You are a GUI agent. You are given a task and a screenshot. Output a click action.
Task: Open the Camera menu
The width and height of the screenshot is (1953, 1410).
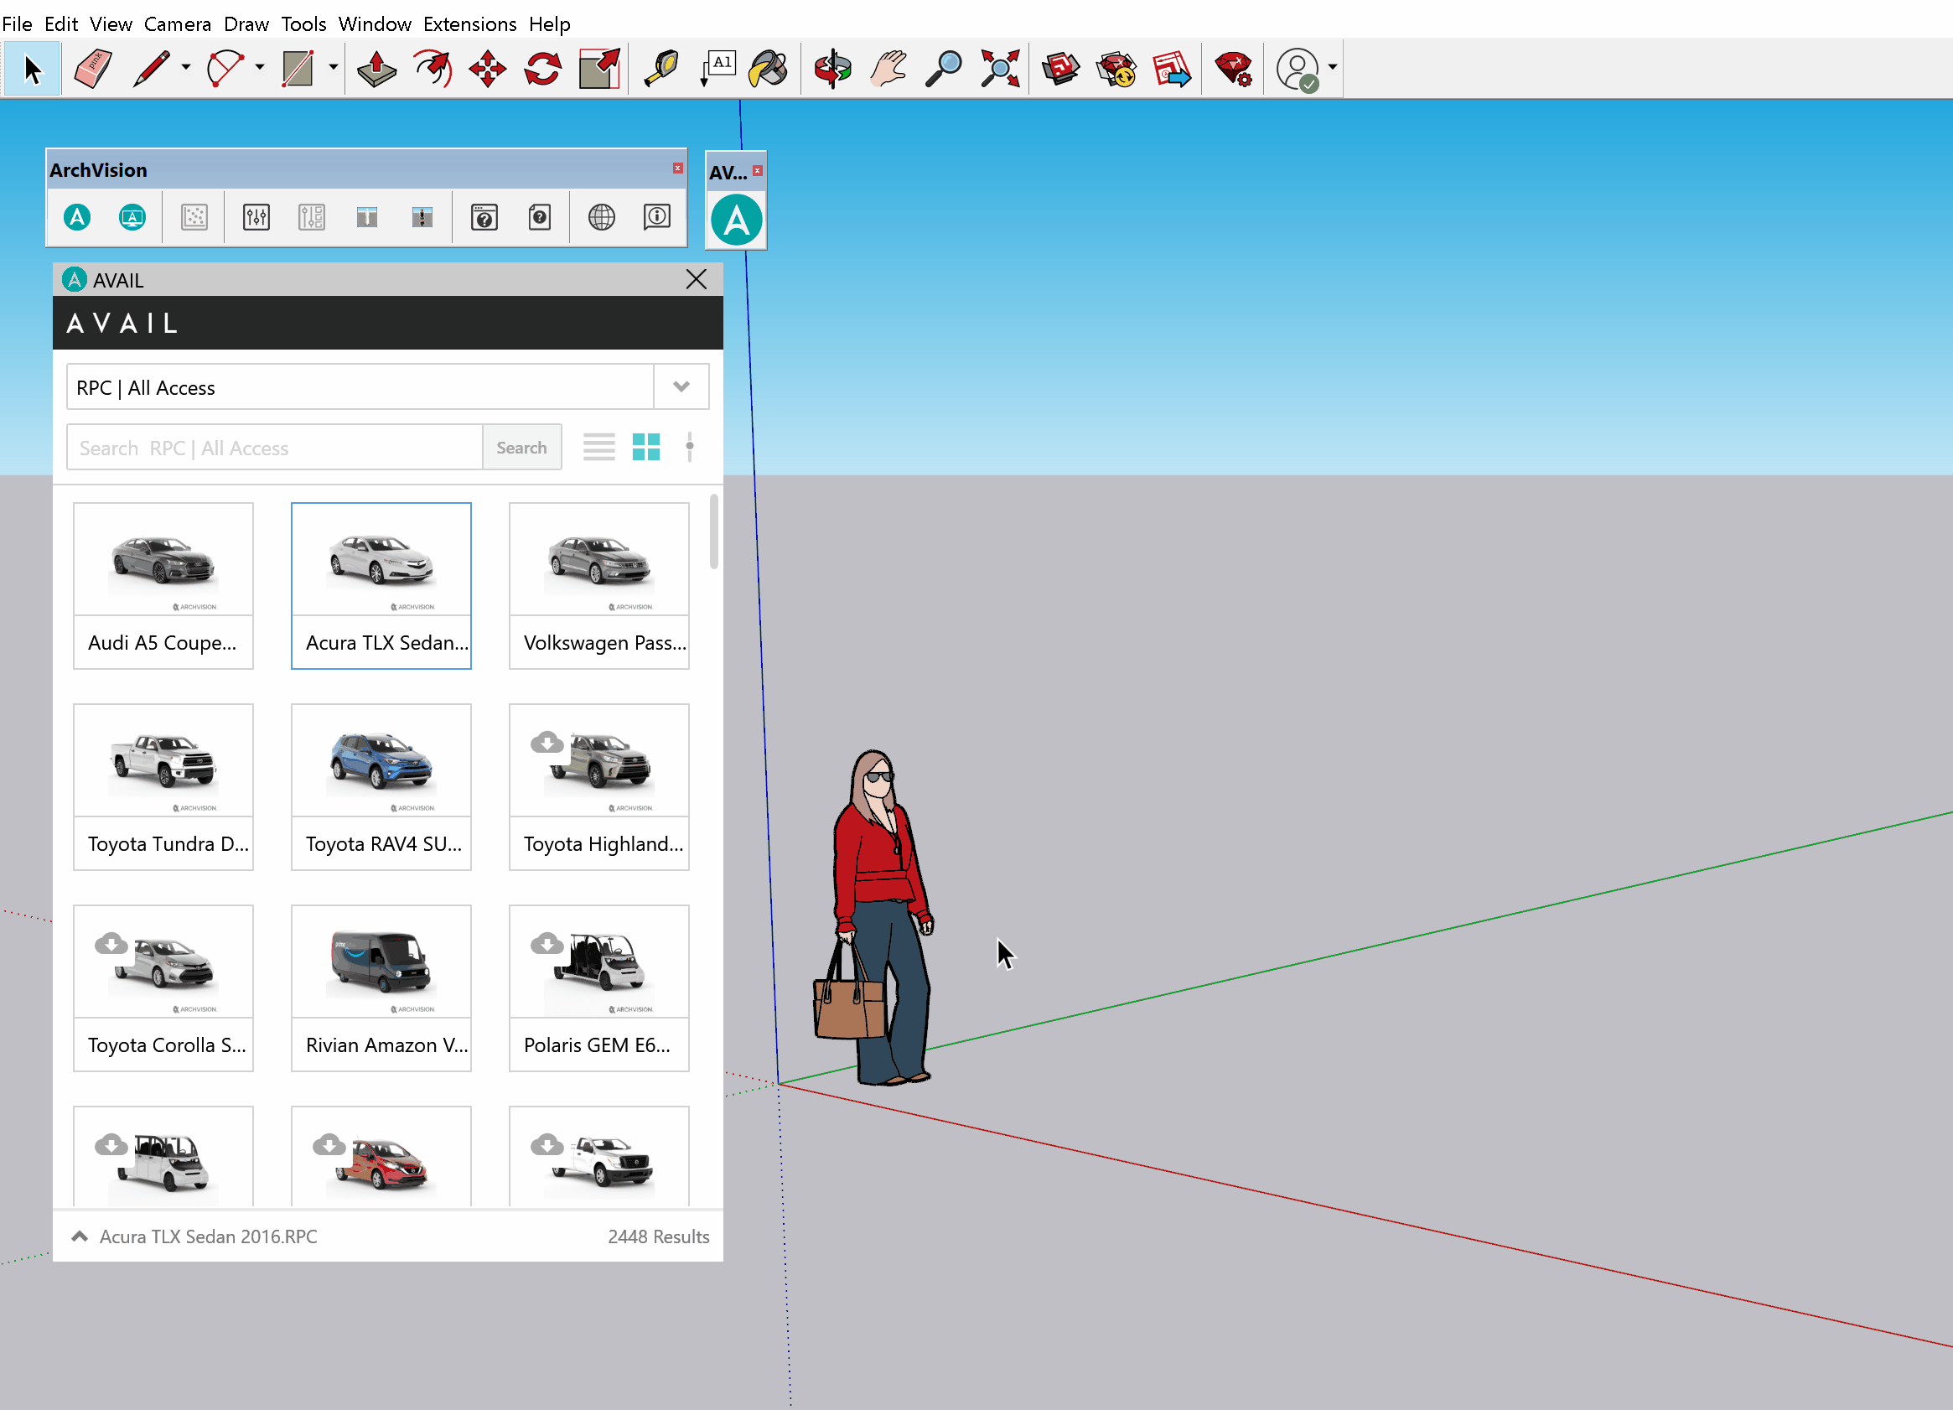pyautogui.click(x=178, y=23)
